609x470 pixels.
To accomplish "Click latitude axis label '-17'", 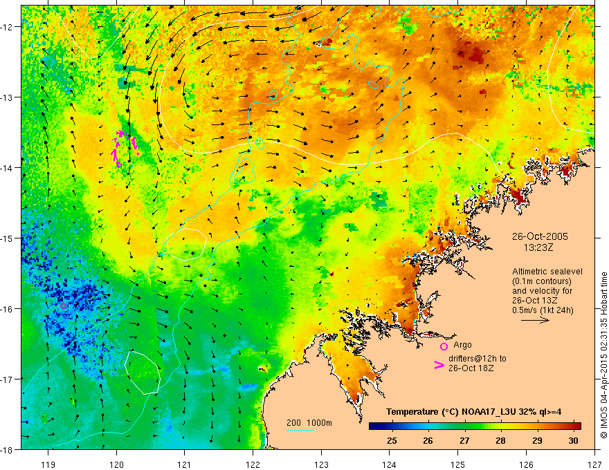I will click(7, 379).
